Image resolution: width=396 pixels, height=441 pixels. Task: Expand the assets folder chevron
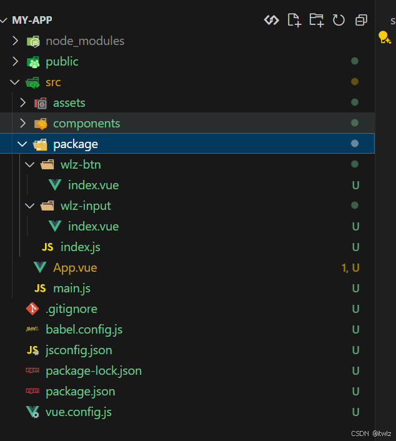click(23, 102)
